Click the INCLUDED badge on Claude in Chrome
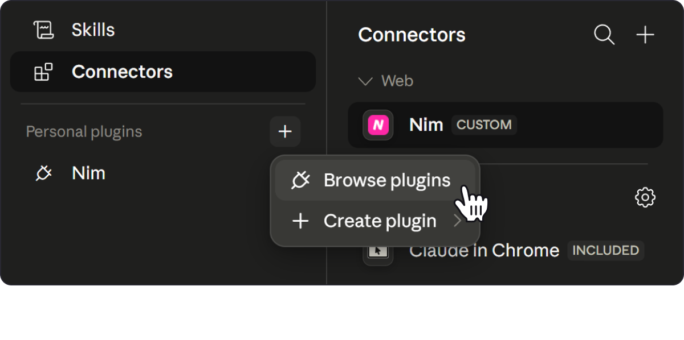The width and height of the screenshot is (684, 340). (x=606, y=250)
